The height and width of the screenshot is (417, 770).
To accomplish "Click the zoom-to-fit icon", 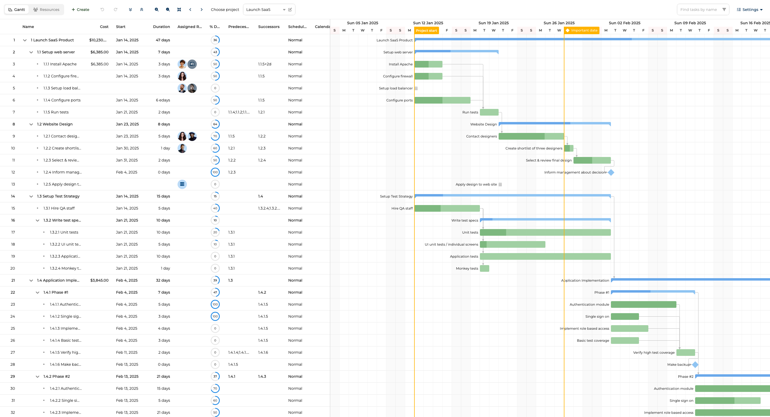I will click(x=179, y=10).
